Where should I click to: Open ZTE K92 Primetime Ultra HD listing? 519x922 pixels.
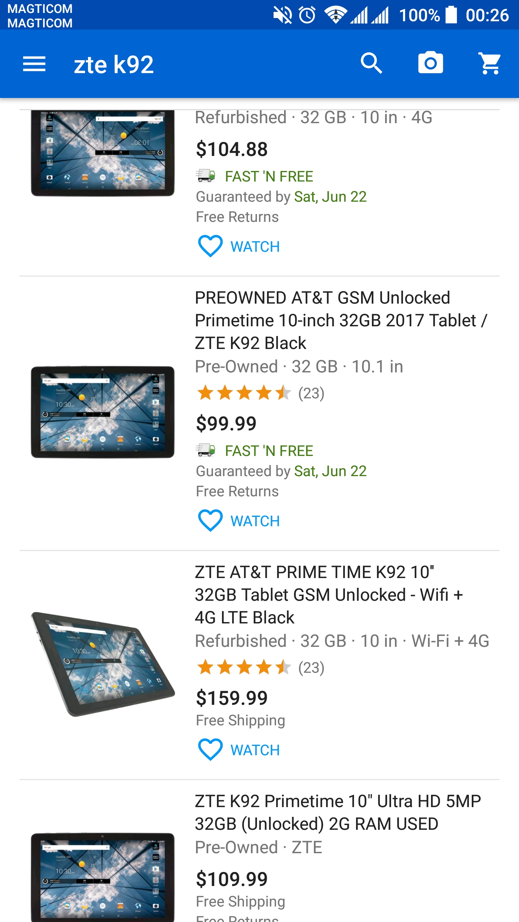click(338, 812)
